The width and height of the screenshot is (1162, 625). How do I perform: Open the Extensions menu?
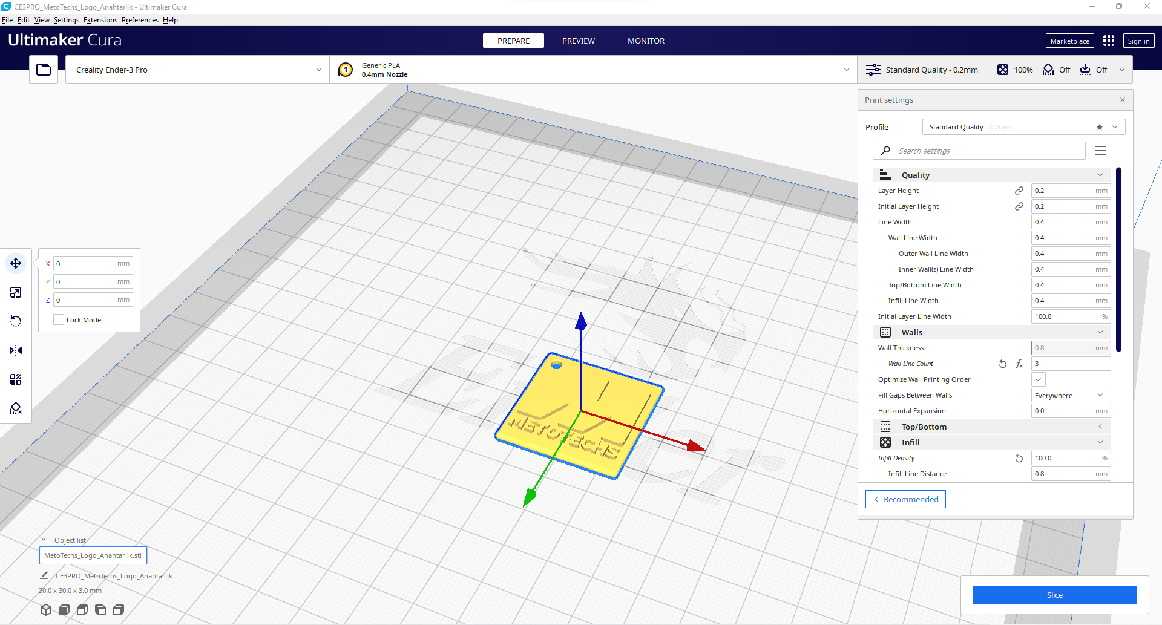100,19
